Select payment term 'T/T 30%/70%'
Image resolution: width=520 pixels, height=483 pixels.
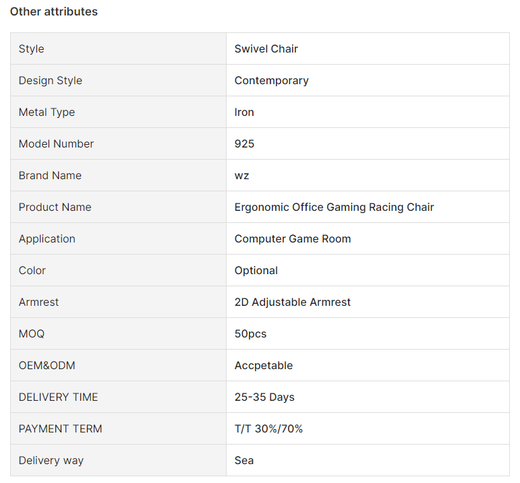point(268,428)
